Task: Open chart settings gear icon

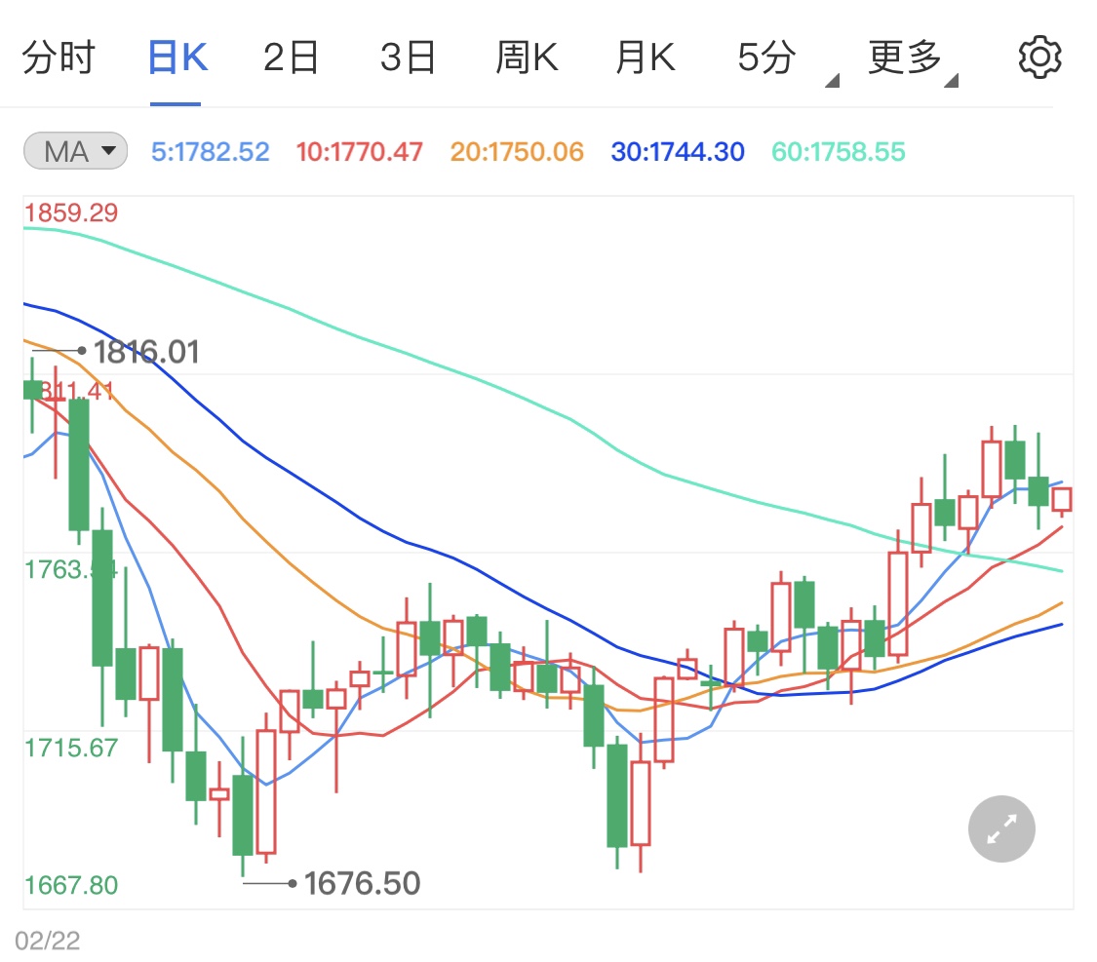Action: (x=1039, y=57)
